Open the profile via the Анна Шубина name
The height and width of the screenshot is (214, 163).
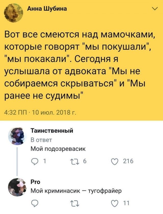[x=47, y=9]
